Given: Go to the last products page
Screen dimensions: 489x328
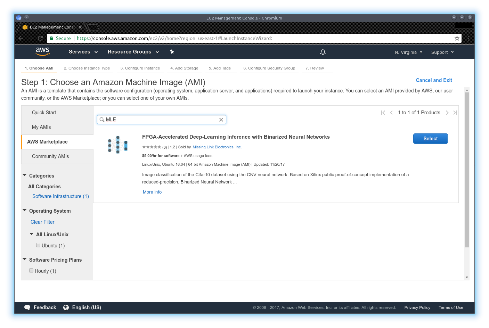Looking at the screenshot, I should pyautogui.click(x=455, y=113).
